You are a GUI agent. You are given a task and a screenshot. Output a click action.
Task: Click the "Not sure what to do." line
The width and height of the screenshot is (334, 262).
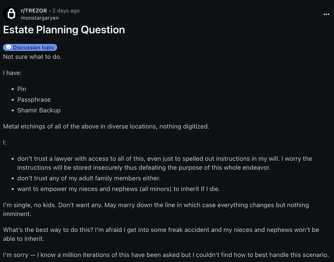pos(32,57)
